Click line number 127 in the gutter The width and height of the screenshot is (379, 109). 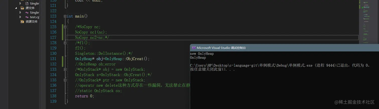point(53,38)
